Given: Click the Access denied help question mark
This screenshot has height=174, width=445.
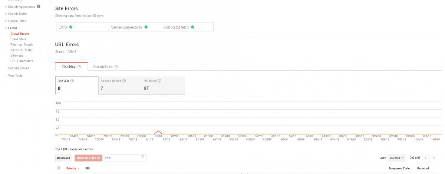Looking at the screenshot, I should click(x=124, y=81).
